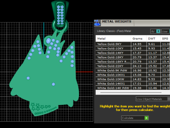Click the 11.17 DWT value

(x=152, y=53)
